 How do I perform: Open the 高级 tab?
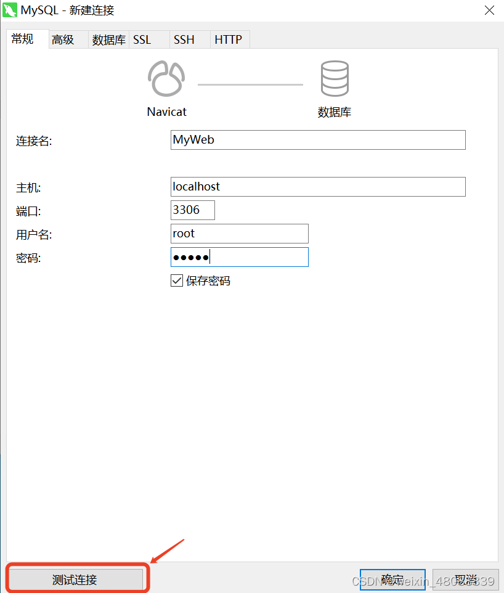pos(68,39)
